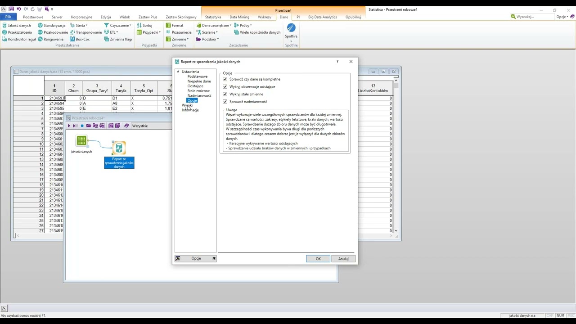Select Zmienna flagi in ribbon
The width and height of the screenshot is (576, 324).
pos(118,39)
